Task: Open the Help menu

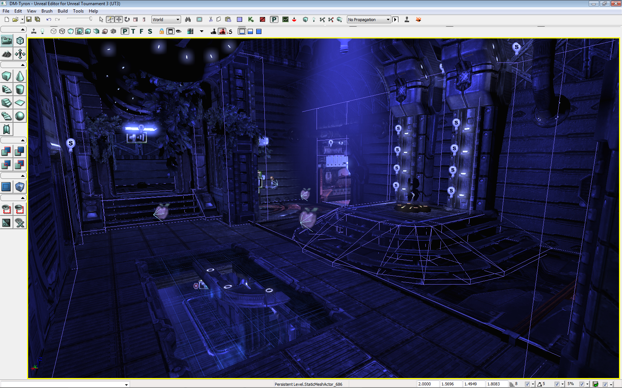Action: [x=93, y=11]
